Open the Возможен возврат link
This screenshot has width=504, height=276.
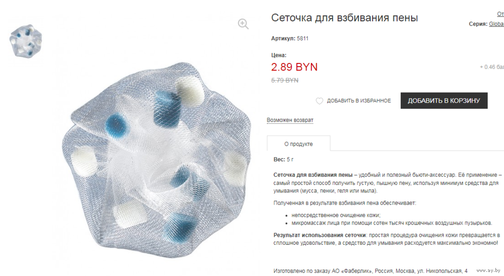(290, 120)
